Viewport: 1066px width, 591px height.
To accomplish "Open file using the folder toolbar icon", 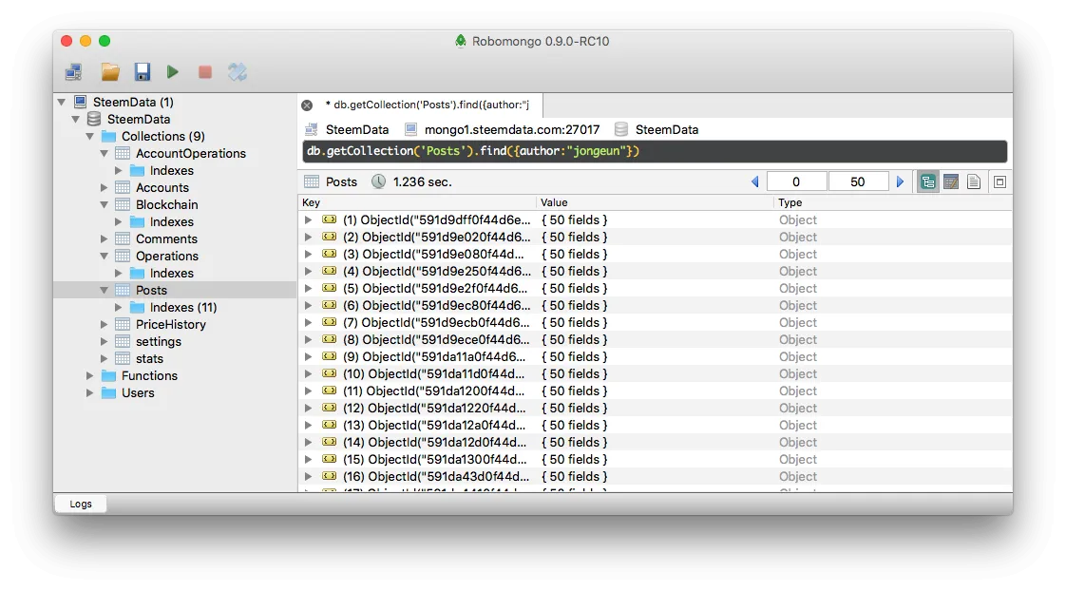I will [x=110, y=71].
